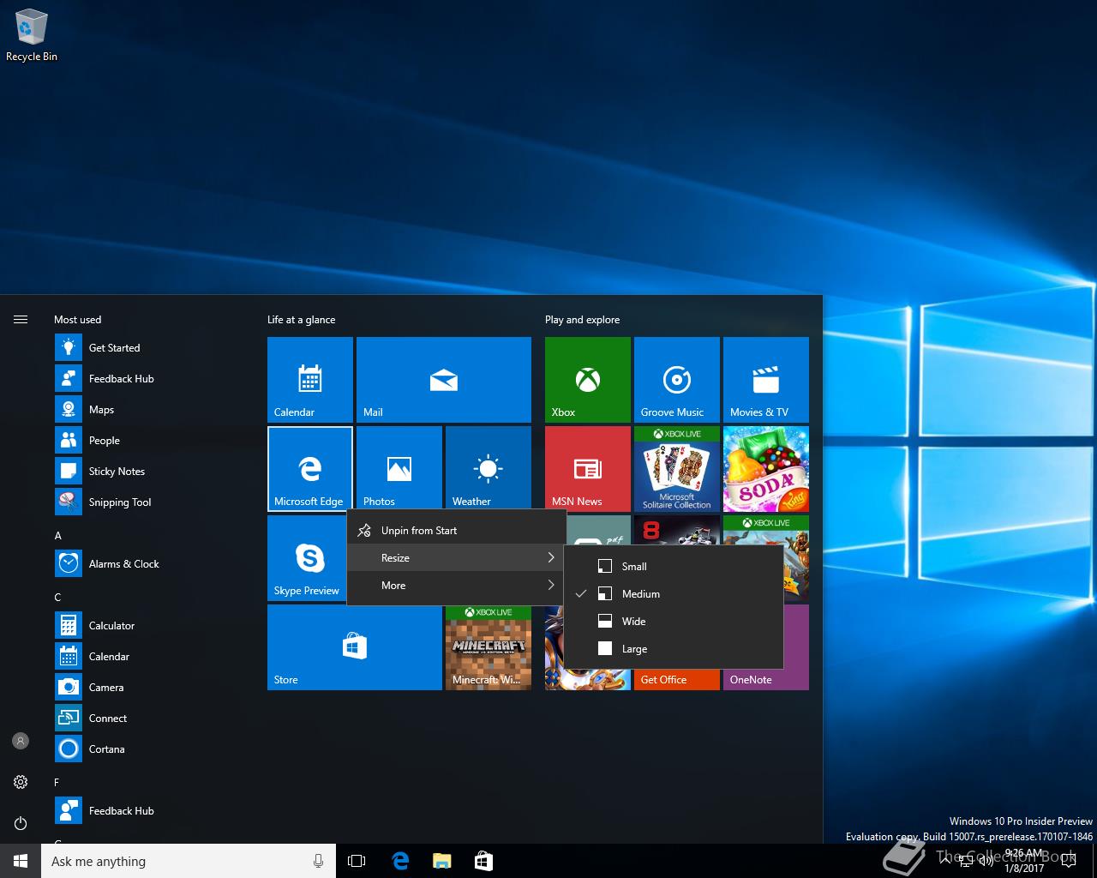Click the Life at a glance group title
Viewport: 1097px width, 878px height.
[x=302, y=320]
